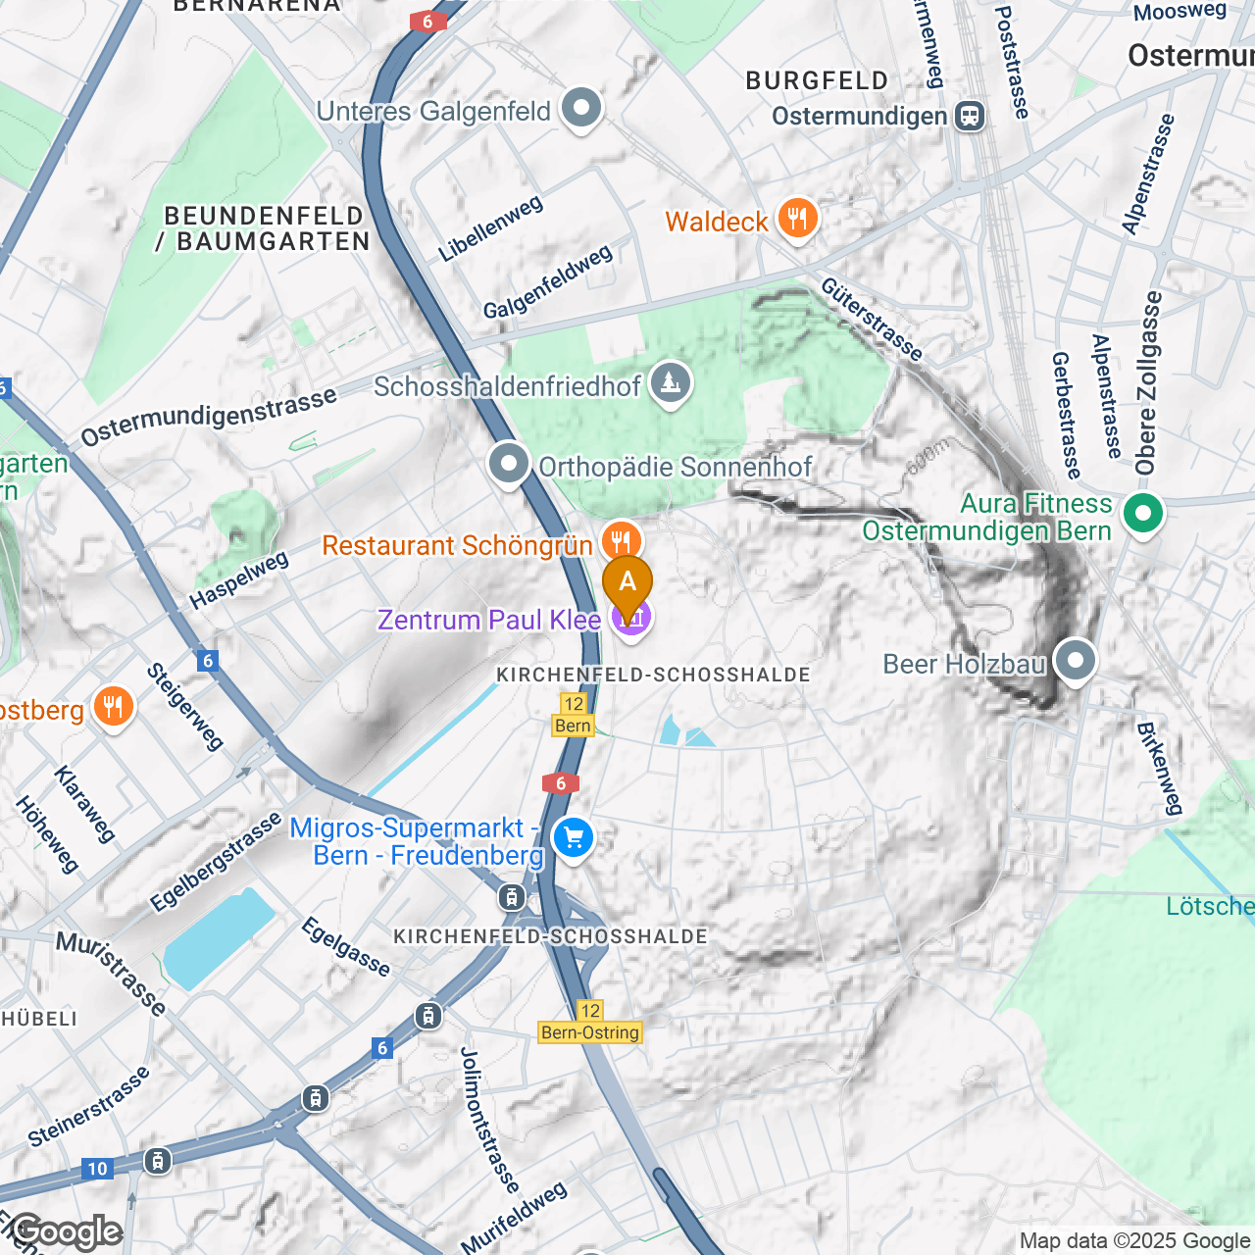
Task: Click the Ostermundigenstrasse street label
Action: [x=209, y=418]
